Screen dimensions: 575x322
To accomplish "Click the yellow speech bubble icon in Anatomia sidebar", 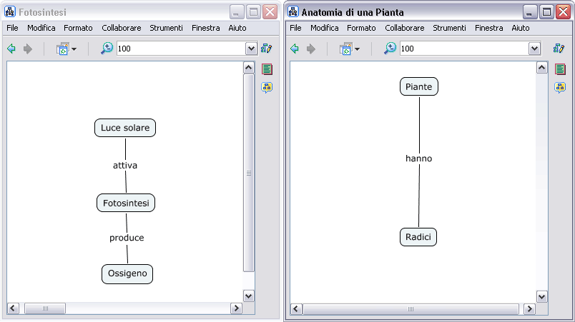I will coord(561,87).
